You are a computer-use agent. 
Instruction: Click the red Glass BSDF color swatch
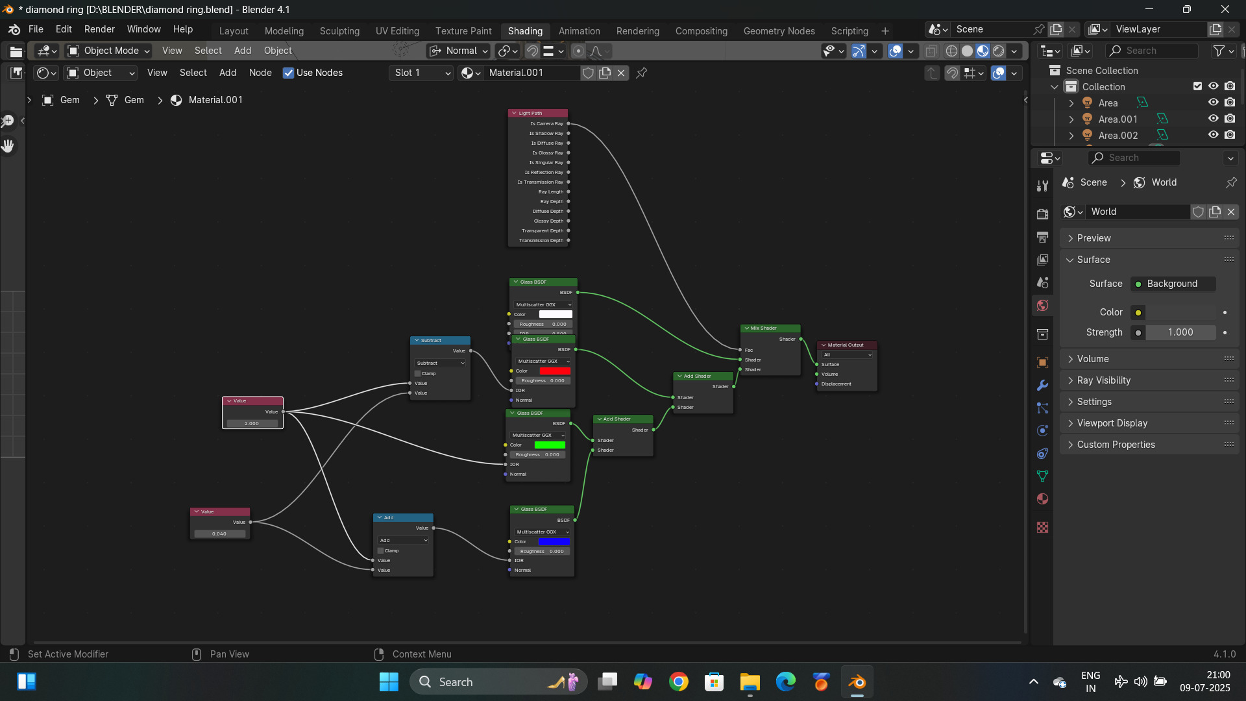555,371
